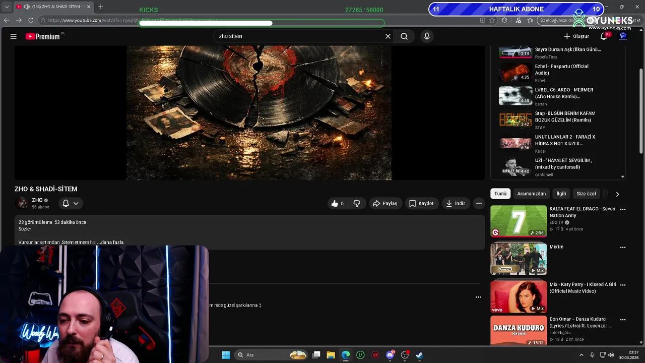Open a new browser tab

click(101, 7)
